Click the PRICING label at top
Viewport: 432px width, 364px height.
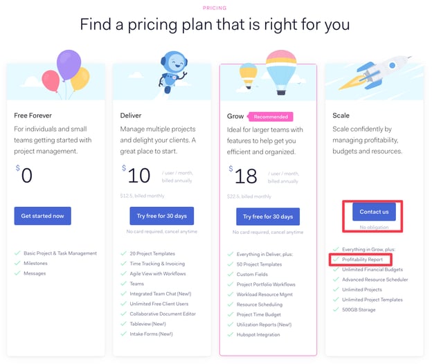pos(215,8)
